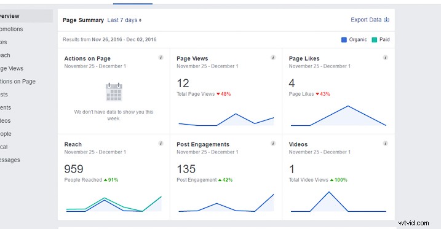Click the Reach card title

tap(73, 144)
